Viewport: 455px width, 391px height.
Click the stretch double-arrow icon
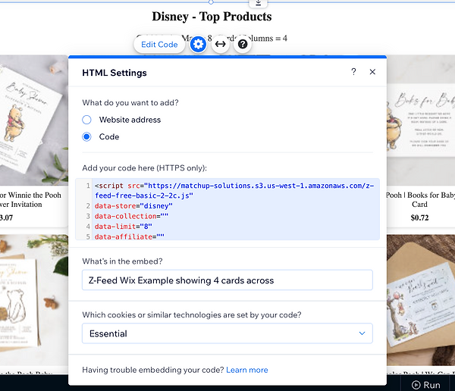click(x=221, y=45)
